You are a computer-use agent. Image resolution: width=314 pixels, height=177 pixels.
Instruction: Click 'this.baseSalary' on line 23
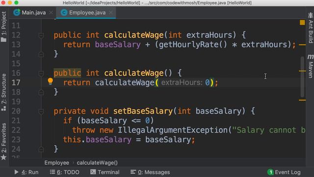[97, 140]
